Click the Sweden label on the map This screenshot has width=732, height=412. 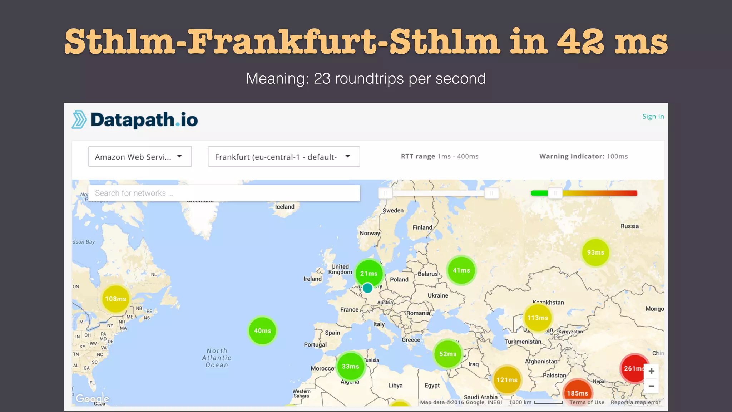click(393, 211)
